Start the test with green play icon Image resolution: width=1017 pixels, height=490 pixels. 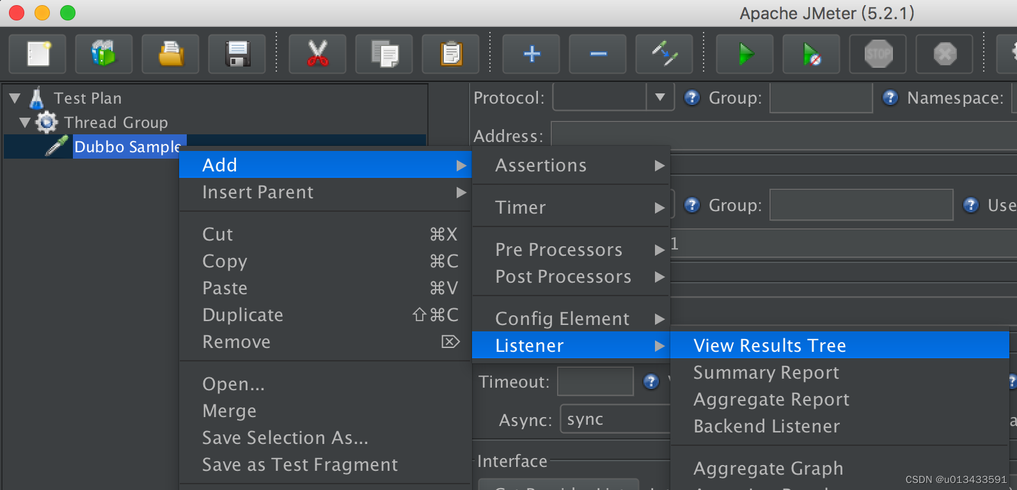point(745,54)
